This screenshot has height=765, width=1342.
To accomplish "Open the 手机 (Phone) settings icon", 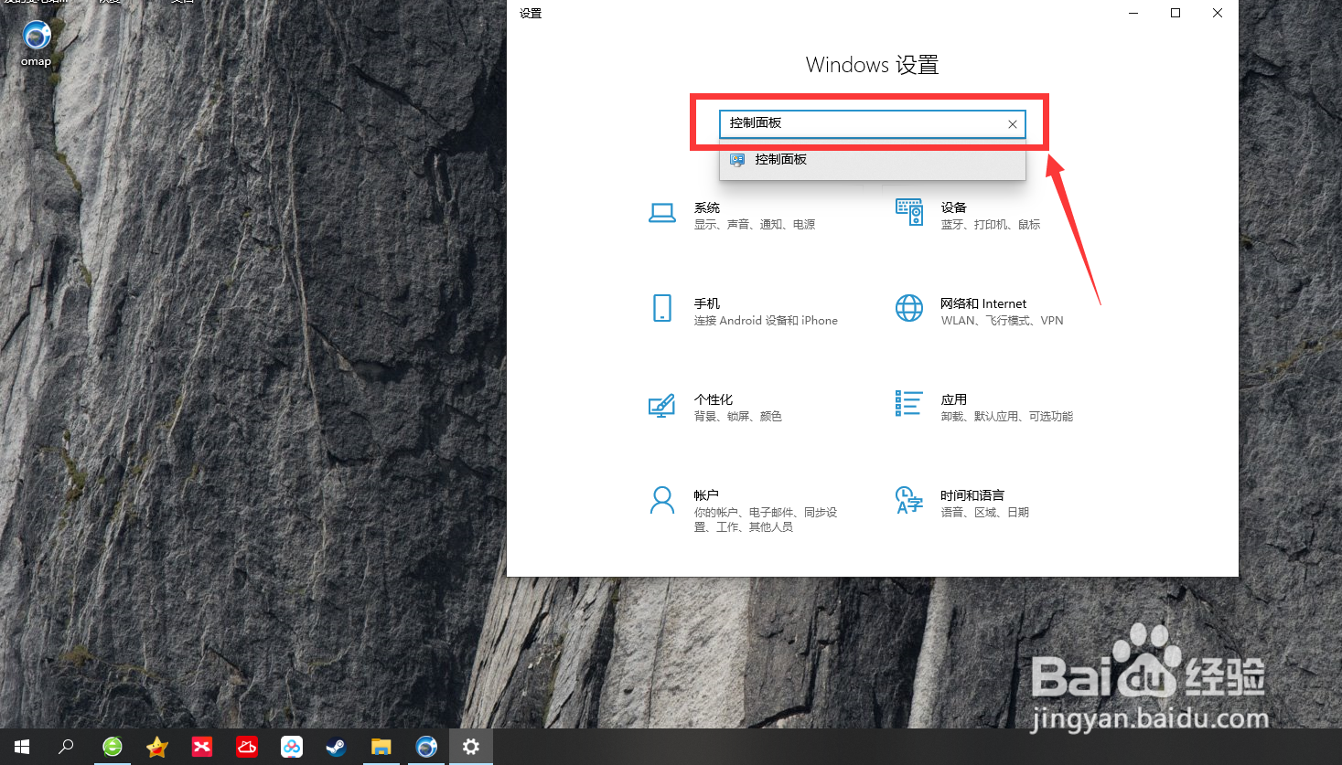I will (x=662, y=308).
